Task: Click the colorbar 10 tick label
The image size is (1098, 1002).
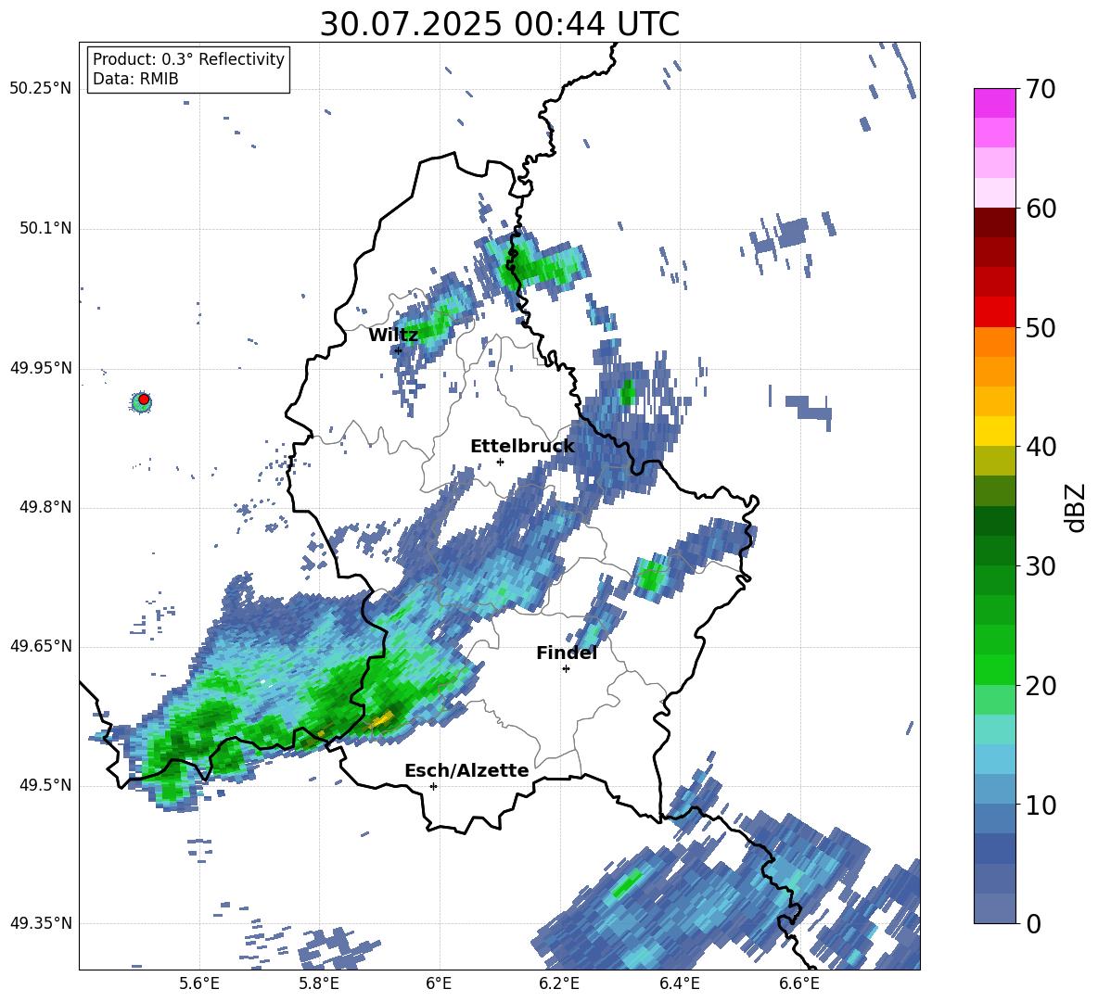Action: click(x=1040, y=805)
